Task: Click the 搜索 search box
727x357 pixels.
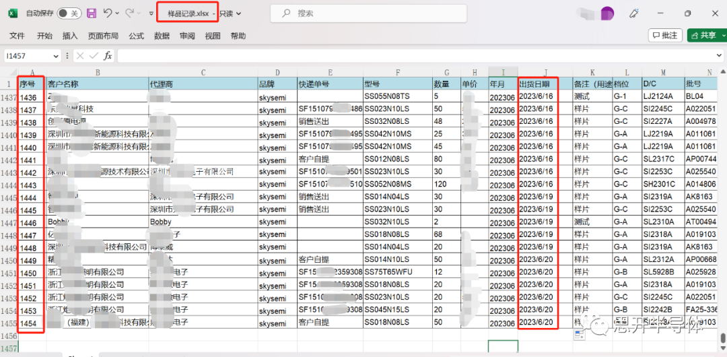Action: click(369, 13)
